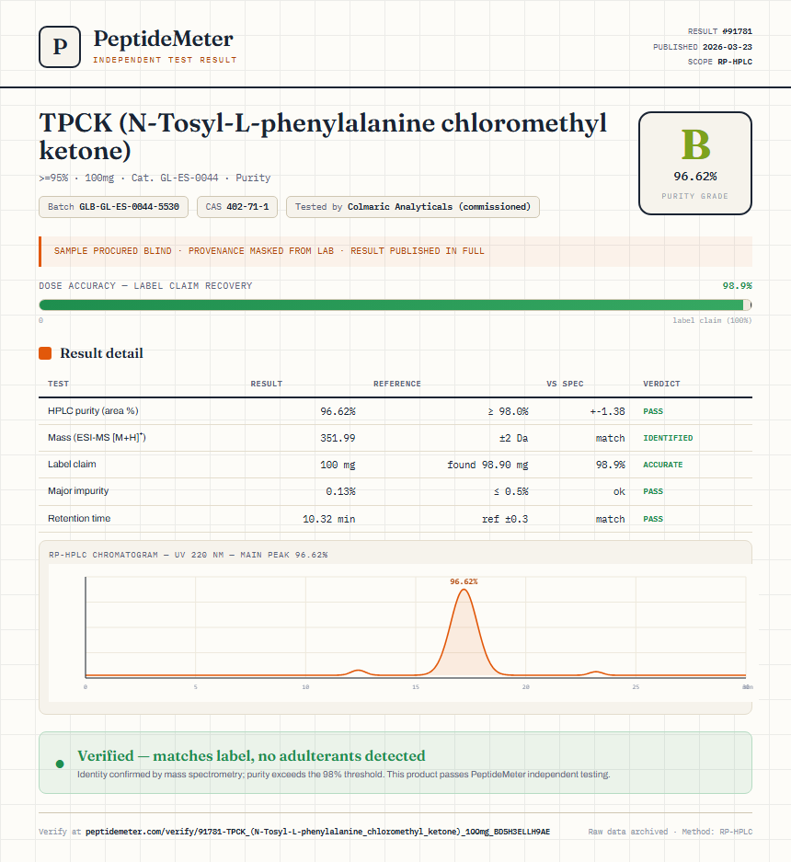791x862 pixels.
Task: Click the ACCURATE verdict
Action: pos(663,465)
